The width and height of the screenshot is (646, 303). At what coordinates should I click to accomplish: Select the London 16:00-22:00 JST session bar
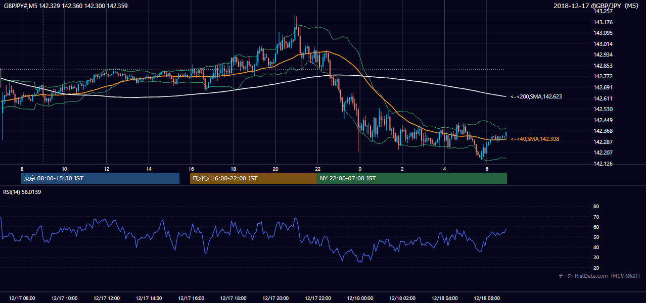click(253, 178)
